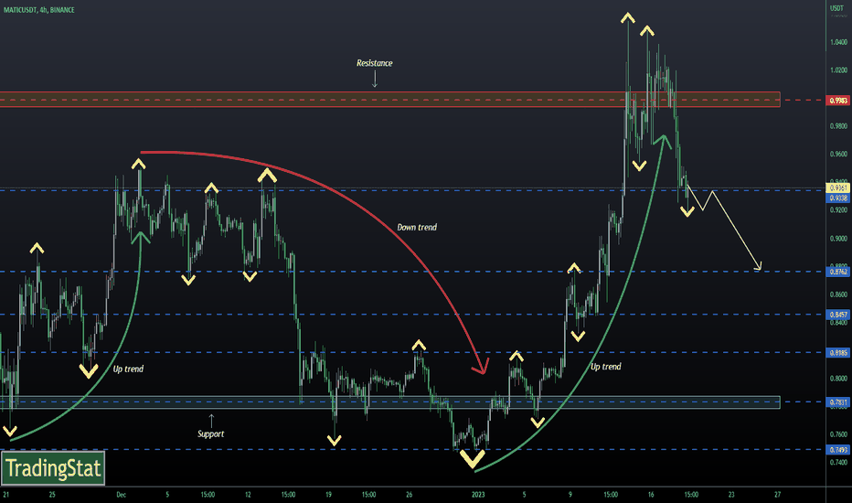Select the green support zone rectangle
The height and width of the screenshot is (503, 852).
tap(389, 402)
